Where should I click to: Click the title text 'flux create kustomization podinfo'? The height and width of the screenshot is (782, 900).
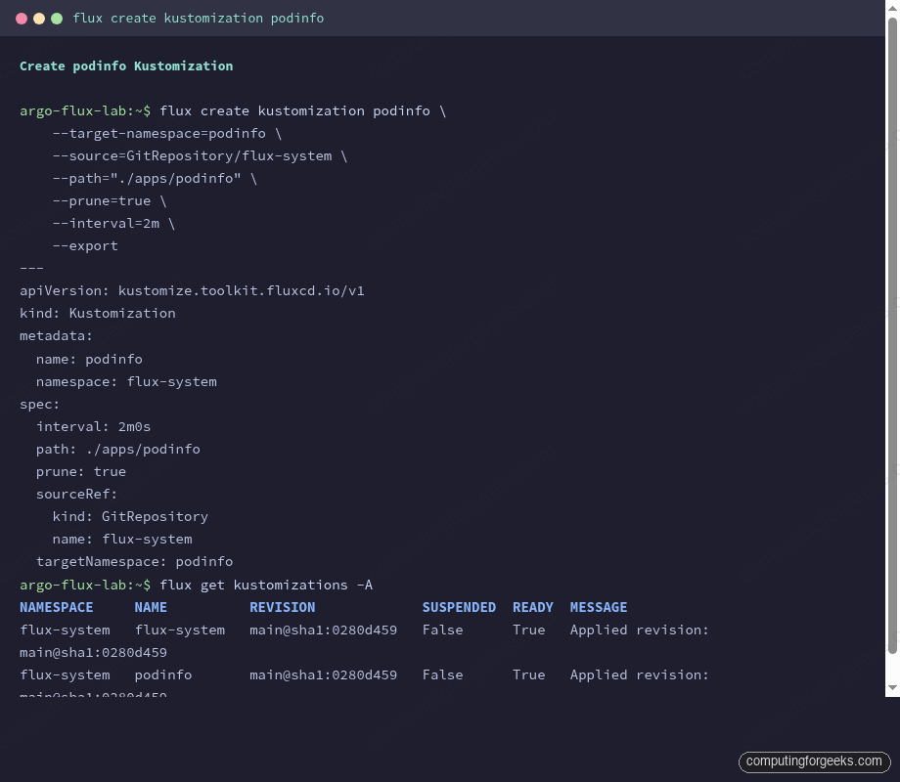pyautogui.click(x=198, y=19)
